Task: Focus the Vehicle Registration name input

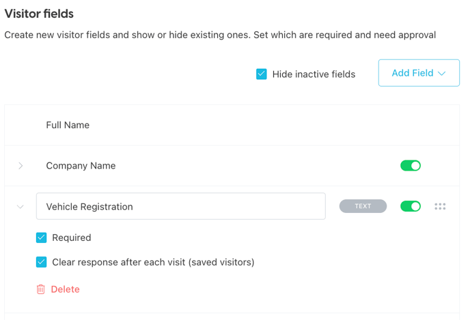Action: coord(180,206)
